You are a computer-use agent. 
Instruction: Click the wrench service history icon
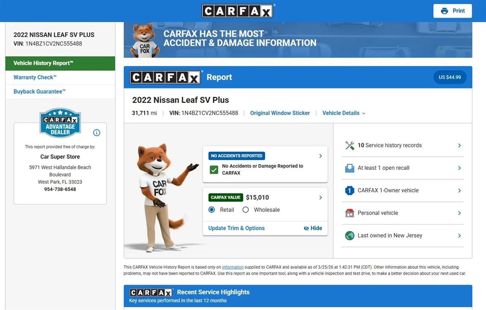pyautogui.click(x=349, y=145)
